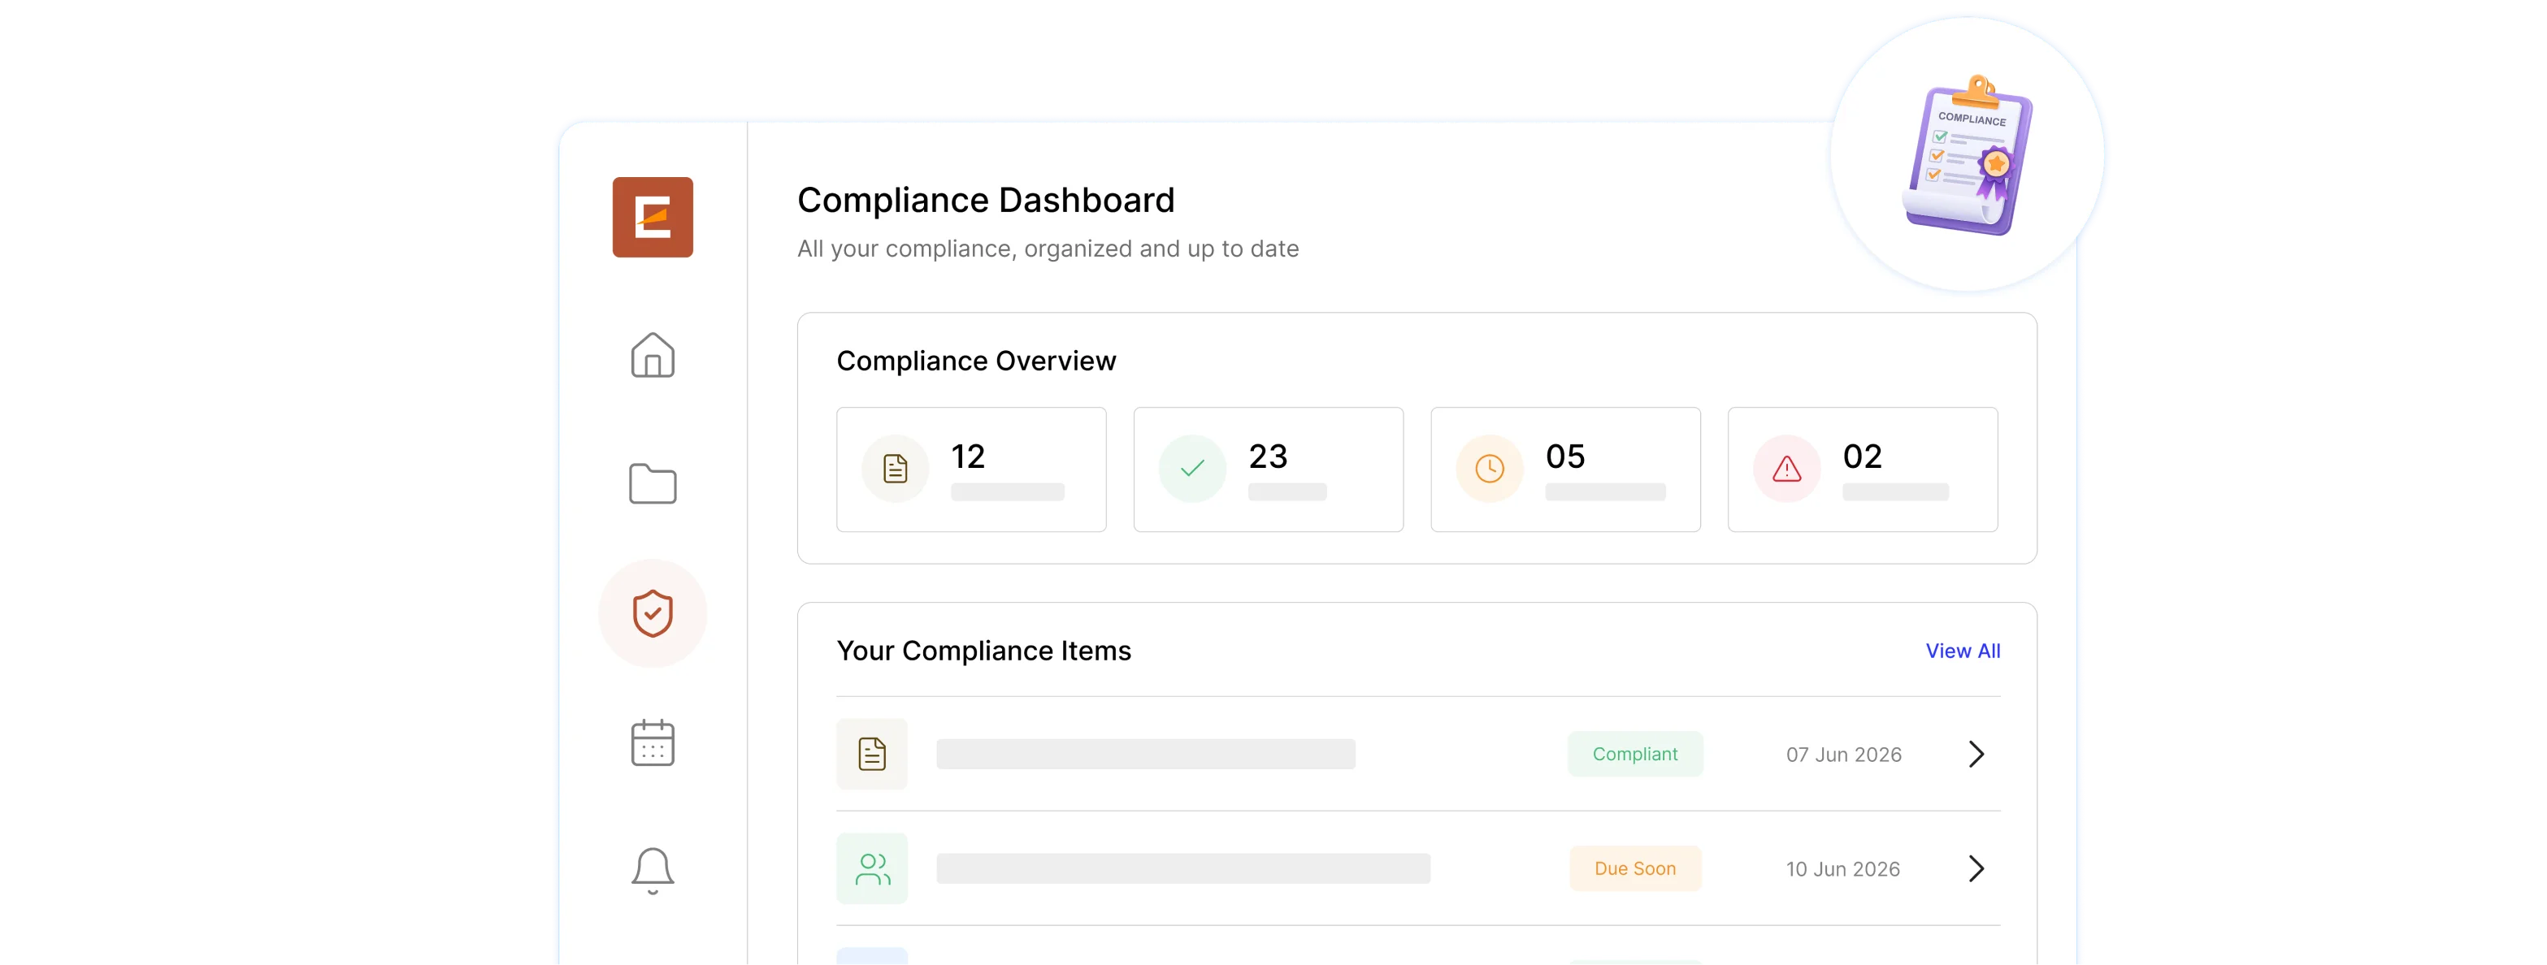Click the Compliance Dashboard heading
This screenshot has height=965, width=2547.
986,200
